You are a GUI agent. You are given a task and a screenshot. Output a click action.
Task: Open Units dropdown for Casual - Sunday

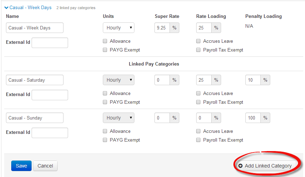[x=118, y=118]
